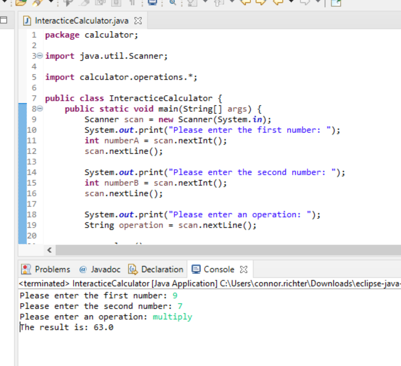Image resolution: width=401 pixels, height=366 pixels.
Task: Click the Problems tab icon
Action: point(26,270)
